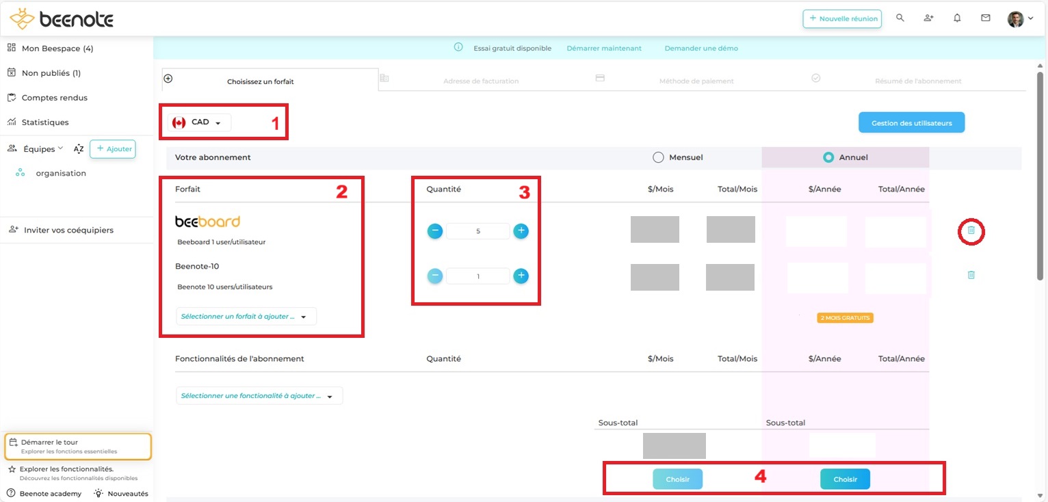This screenshot has height=502, width=1048.
Task: Expand 'Sélectionner une fonctionalité à ajouter' dropdown
Action: (x=259, y=396)
